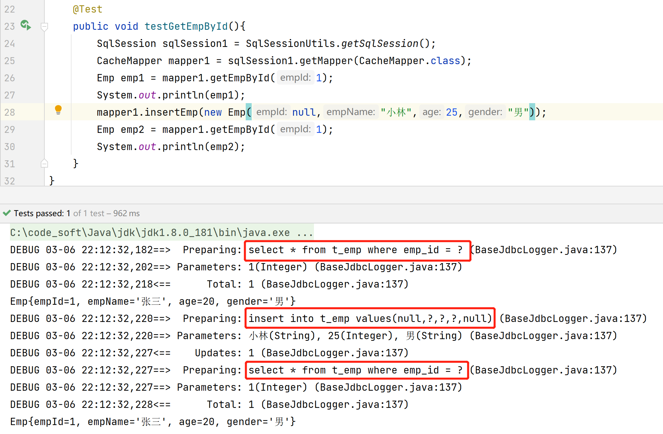
Task: Click emp1 variable declaration on line 26
Action: (132, 78)
